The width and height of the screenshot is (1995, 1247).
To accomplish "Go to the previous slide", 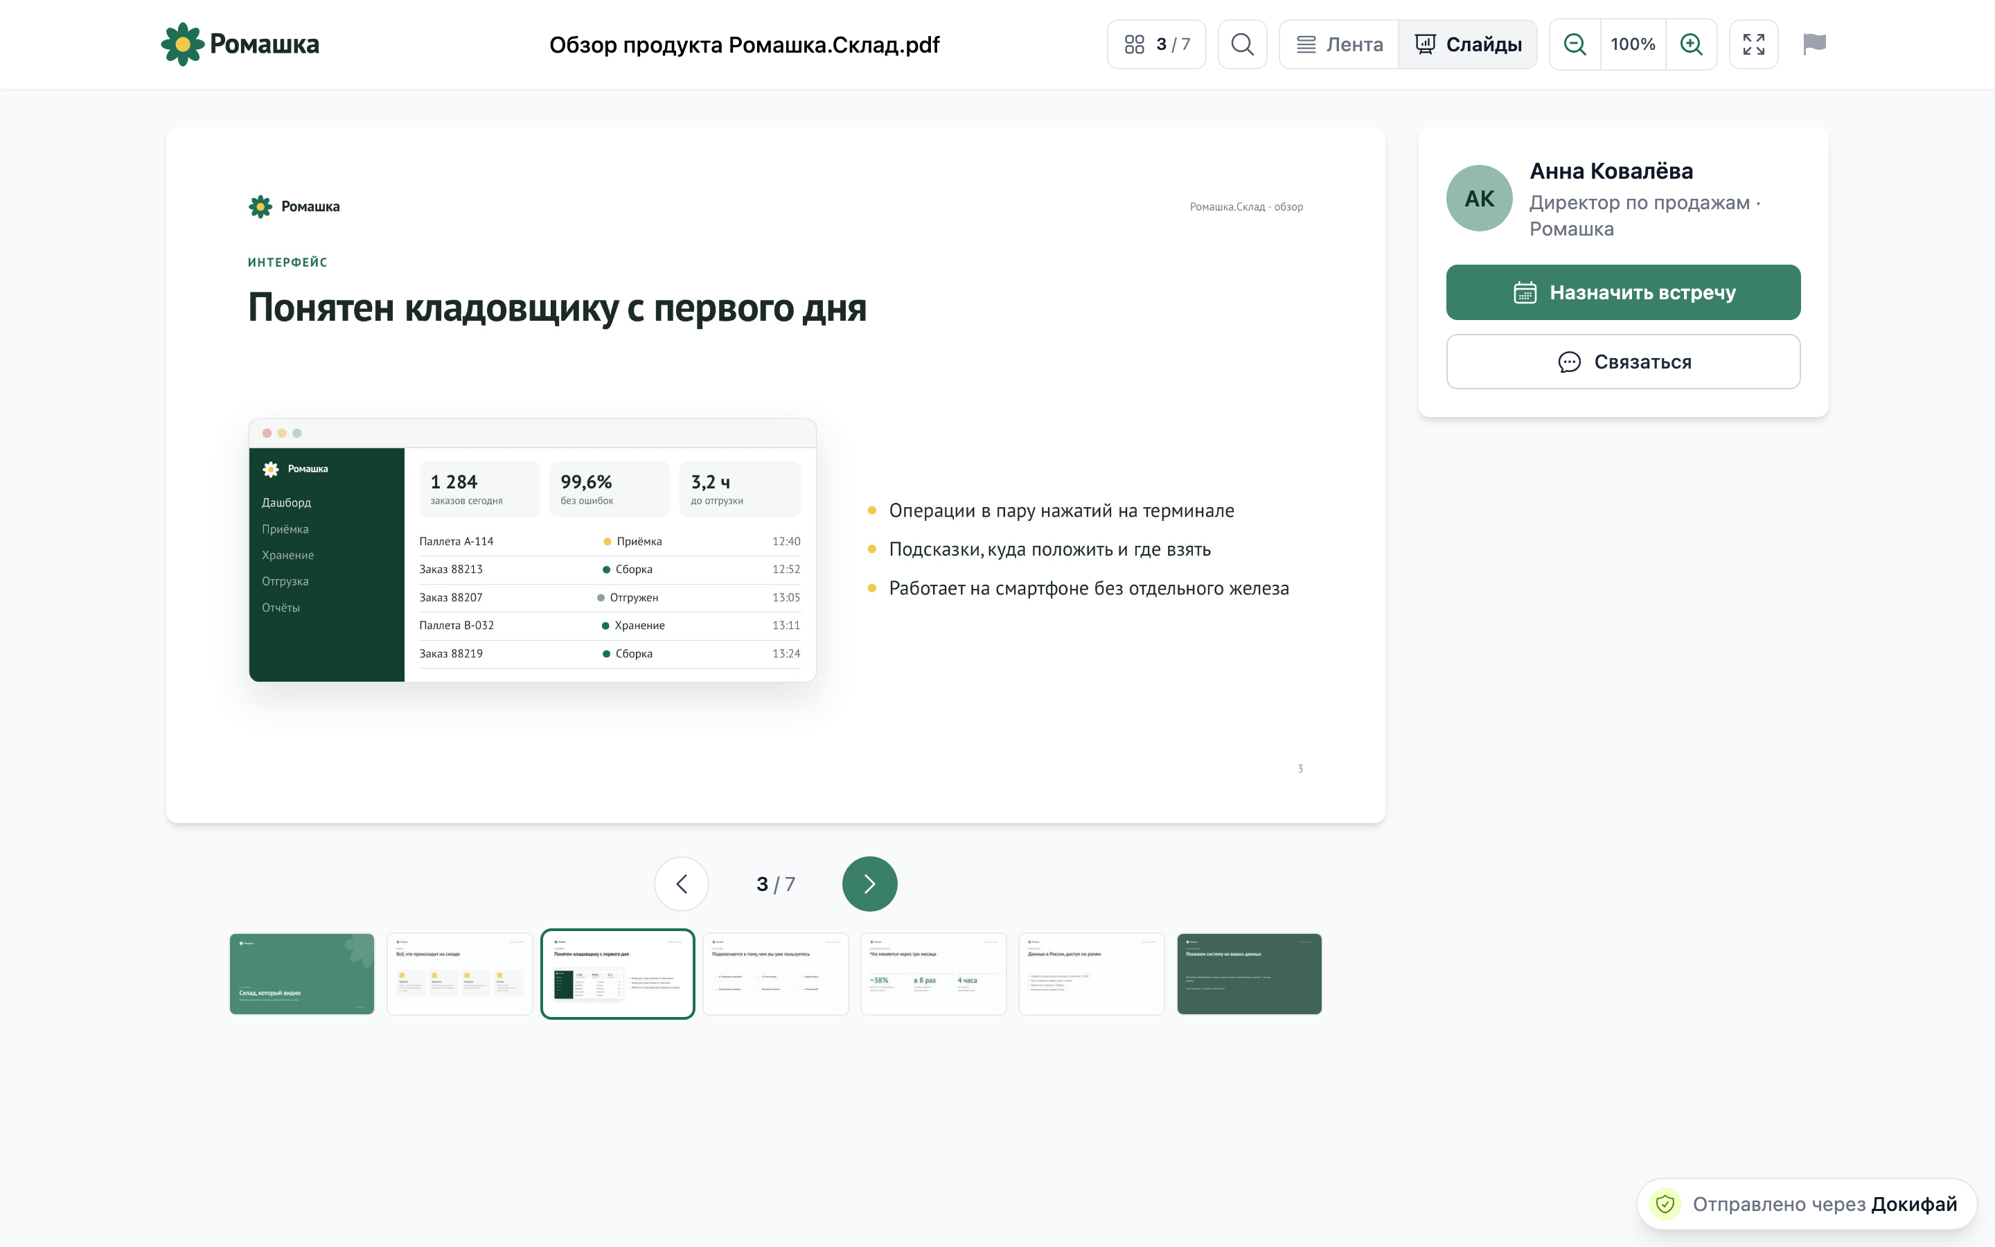I will (x=682, y=884).
